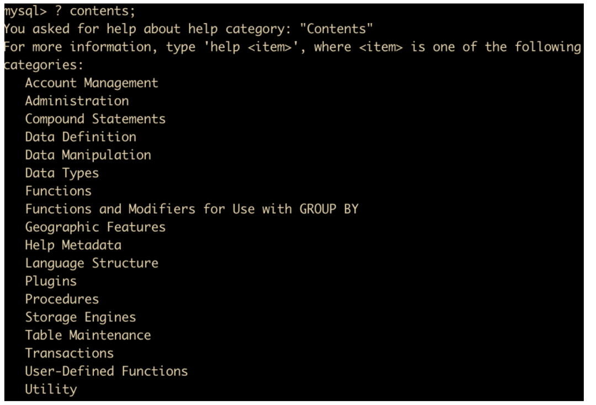This screenshot has width=596, height=405.
Task: Click the "Language Structure" category line
Action: (92, 263)
